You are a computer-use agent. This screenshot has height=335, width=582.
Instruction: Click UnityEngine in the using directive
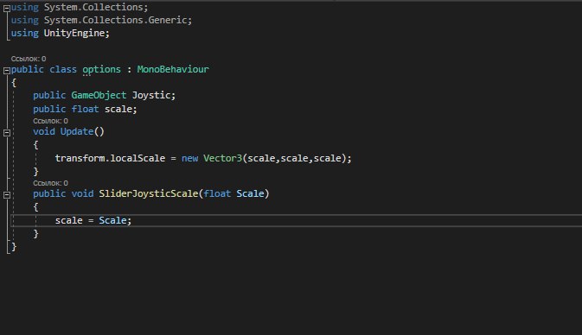coord(74,33)
